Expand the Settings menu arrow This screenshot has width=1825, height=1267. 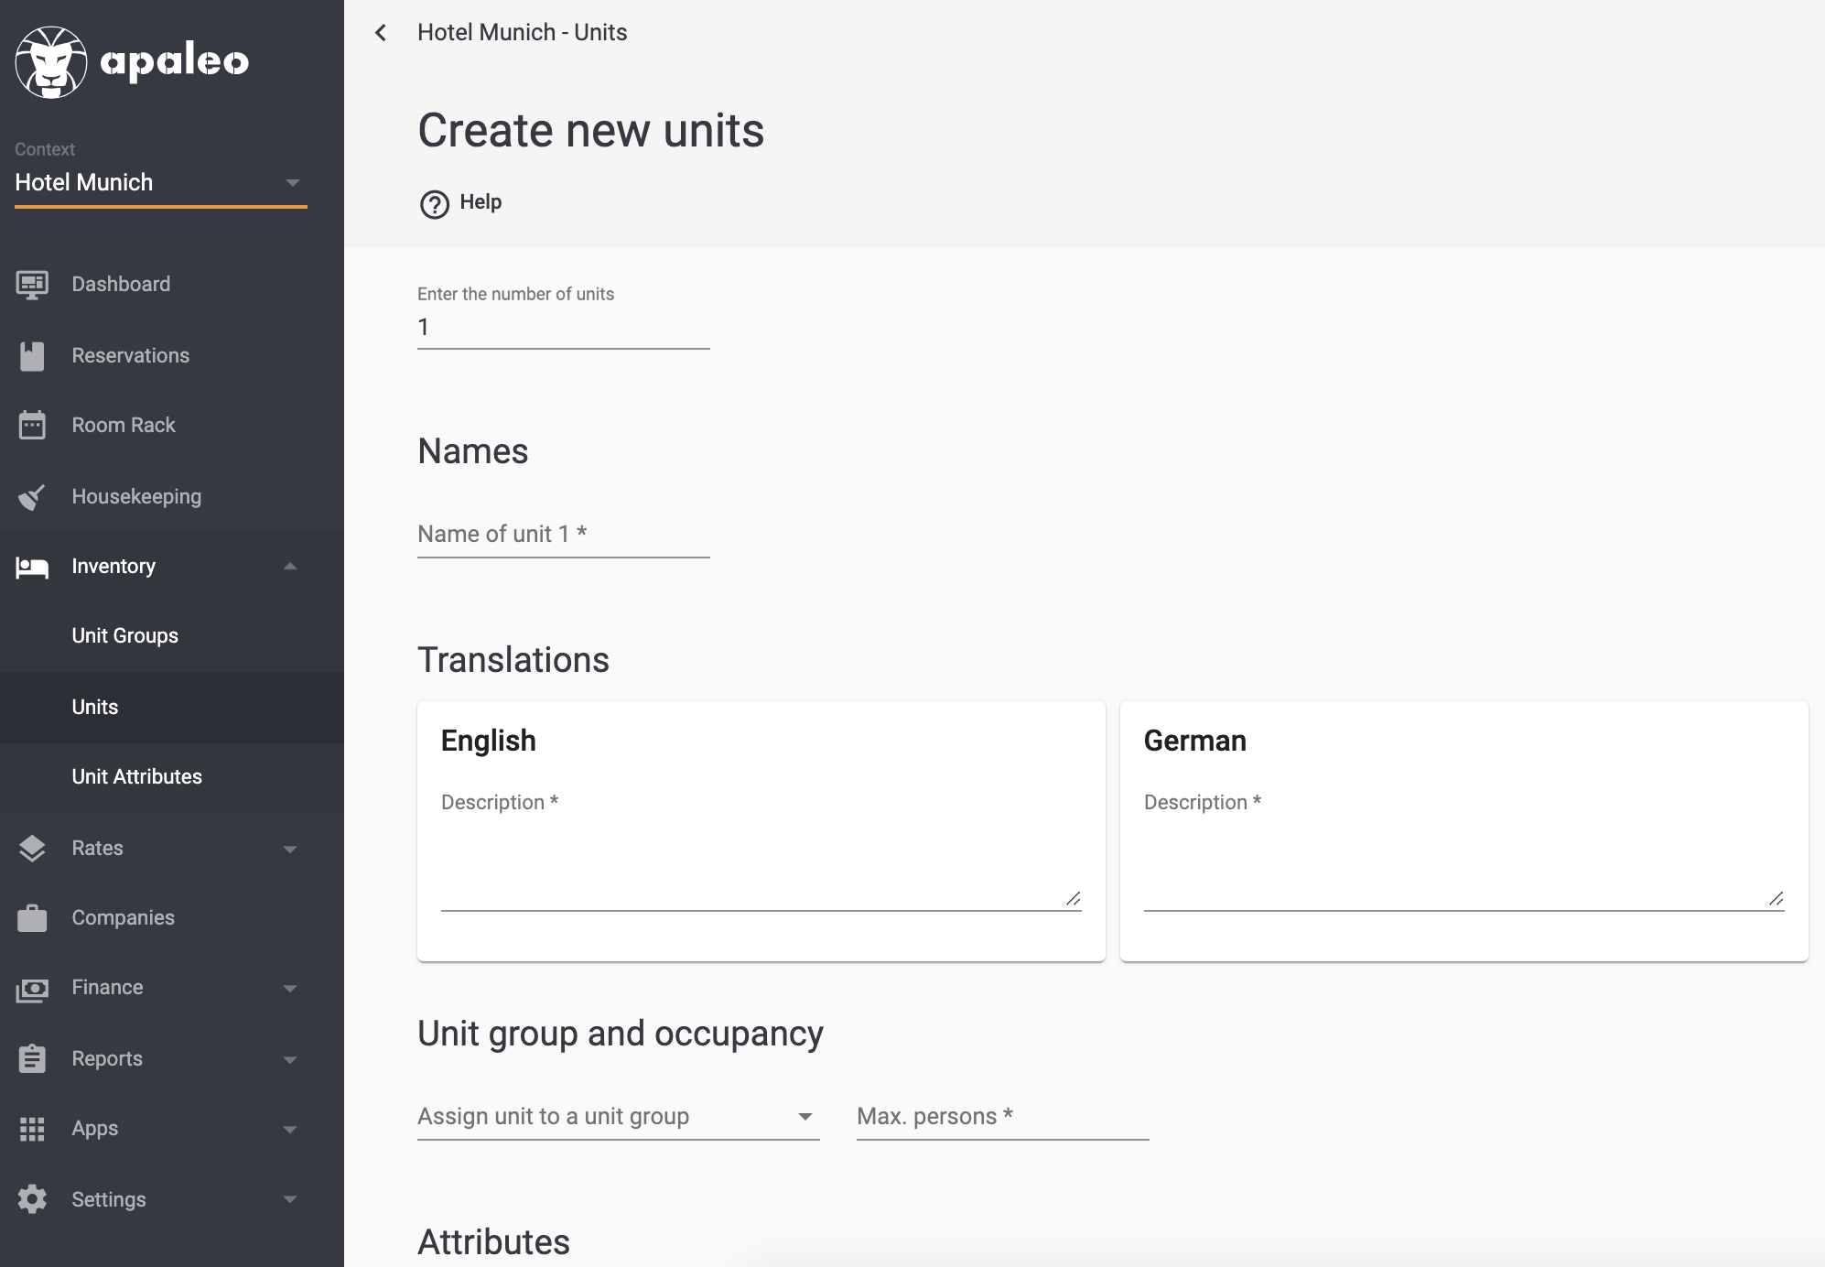(290, 1199)
